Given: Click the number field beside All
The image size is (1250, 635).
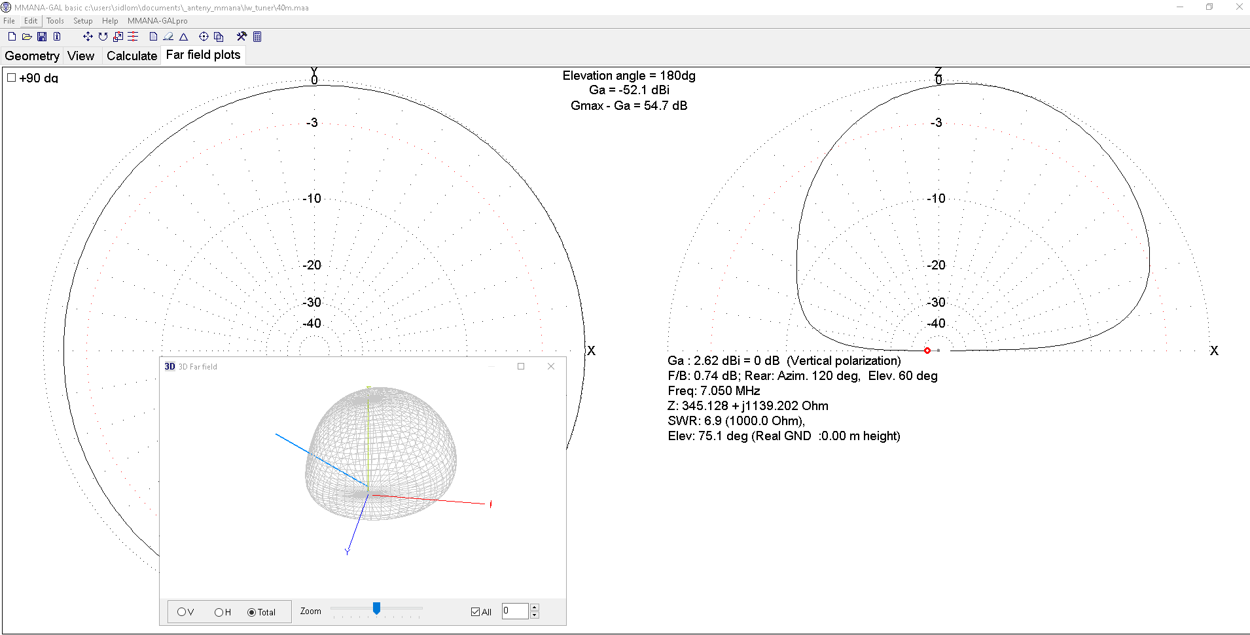Looking at the screenshot, I should [514, 611].
